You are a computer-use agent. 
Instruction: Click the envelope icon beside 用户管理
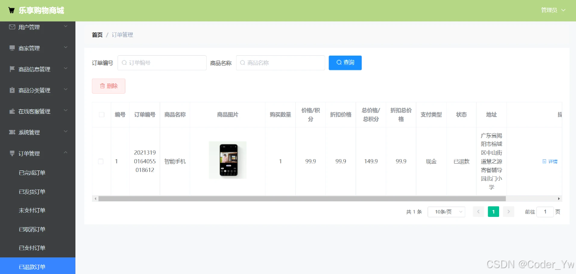click(12, 27)
